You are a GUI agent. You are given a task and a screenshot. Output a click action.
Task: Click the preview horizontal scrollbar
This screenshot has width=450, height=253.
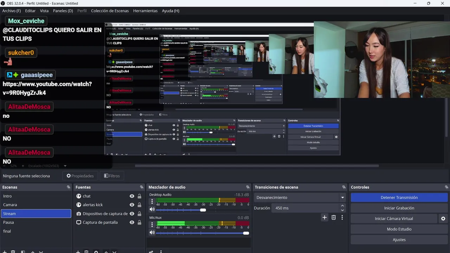point(257,166)
